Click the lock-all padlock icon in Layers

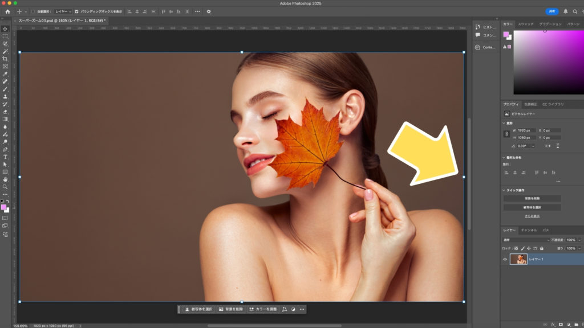(x=542, y=248)
